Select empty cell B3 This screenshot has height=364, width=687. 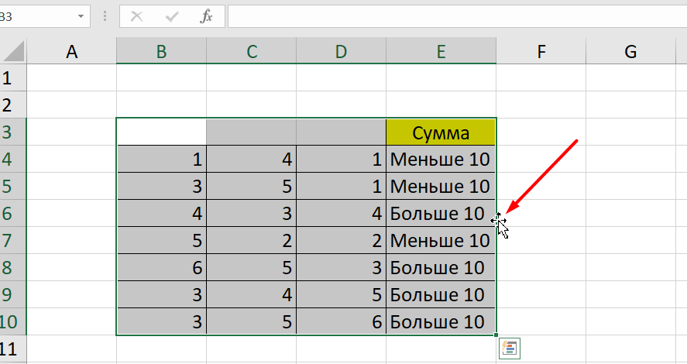[x=161, y=132]
